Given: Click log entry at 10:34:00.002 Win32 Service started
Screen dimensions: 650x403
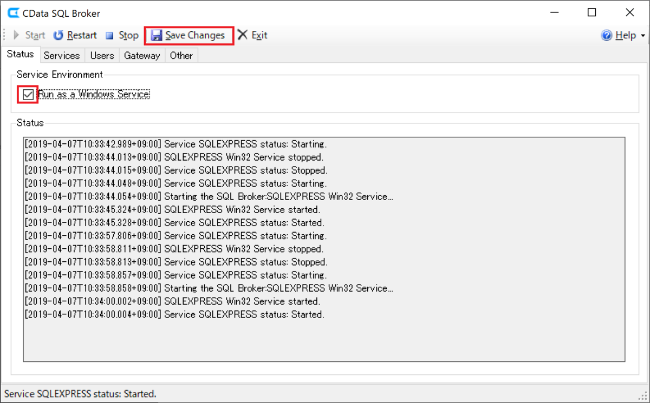Looking at the screenshot, I should pyautogui.click(x=172, y=301).
